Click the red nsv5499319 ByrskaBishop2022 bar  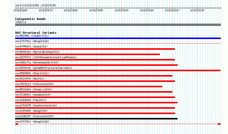click(x=87, y=54)
